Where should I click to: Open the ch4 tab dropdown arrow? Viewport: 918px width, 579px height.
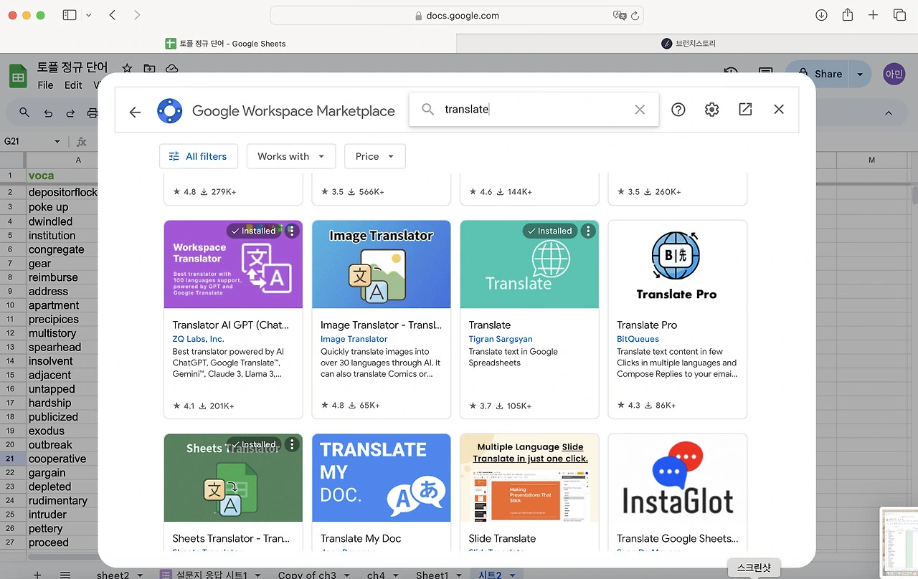396,575
